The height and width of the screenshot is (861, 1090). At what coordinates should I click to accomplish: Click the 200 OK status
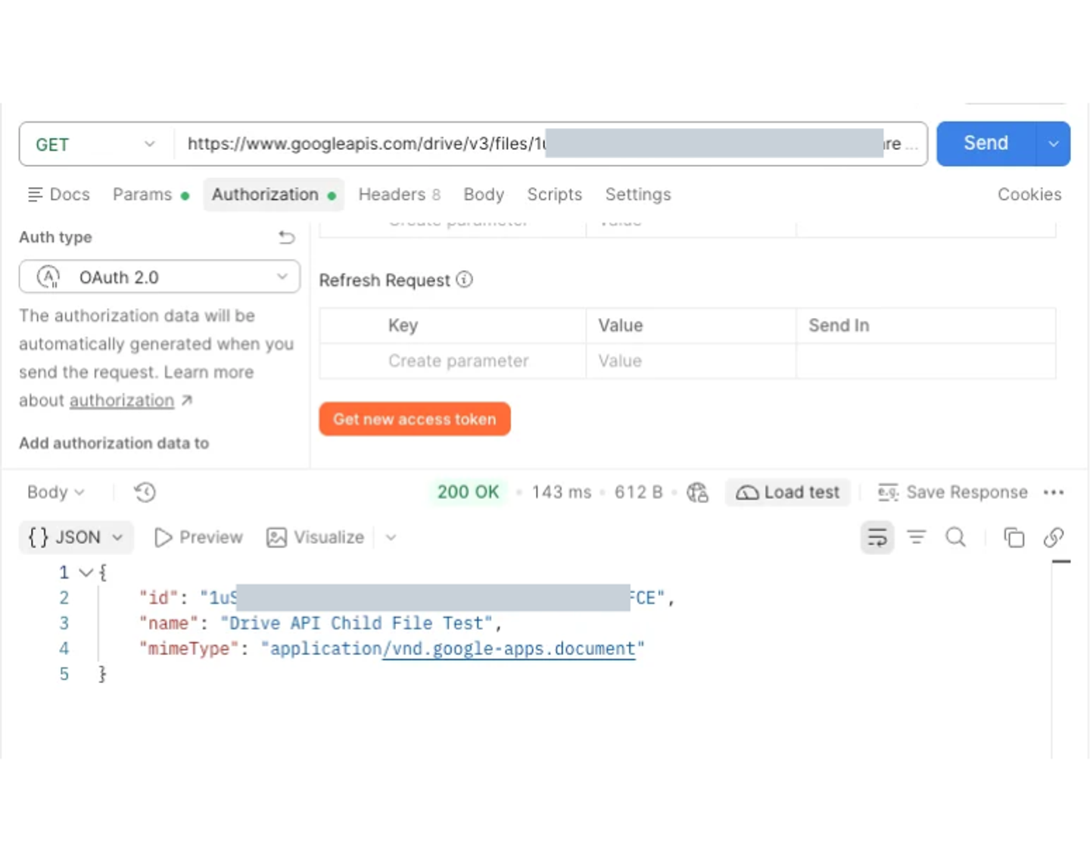click(468, 492)
